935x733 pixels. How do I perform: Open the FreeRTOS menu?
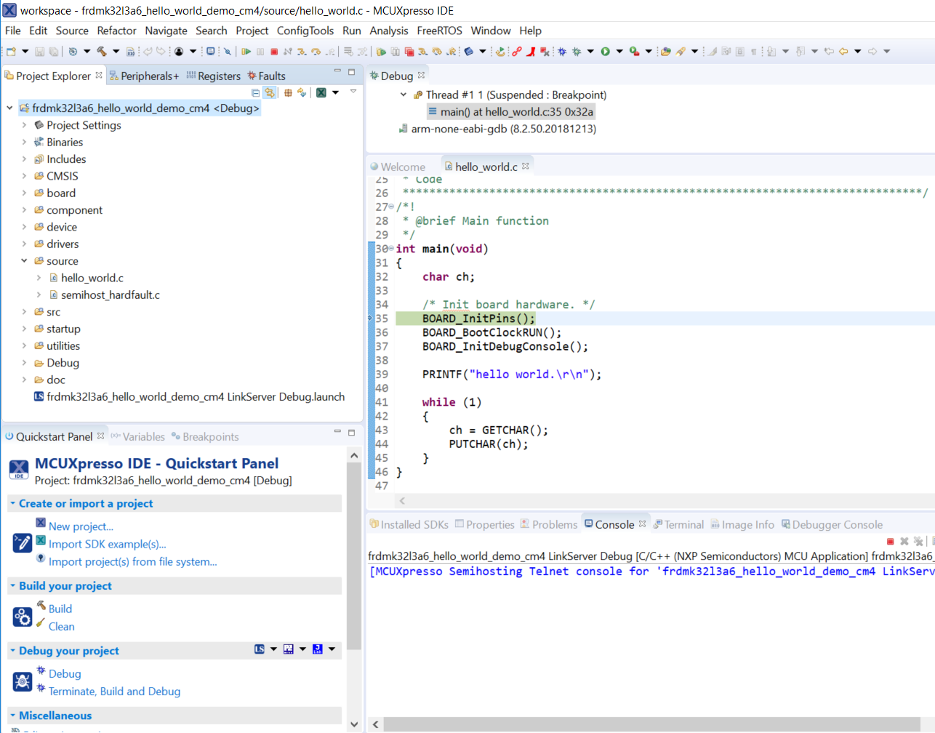(x=439, y=31)
